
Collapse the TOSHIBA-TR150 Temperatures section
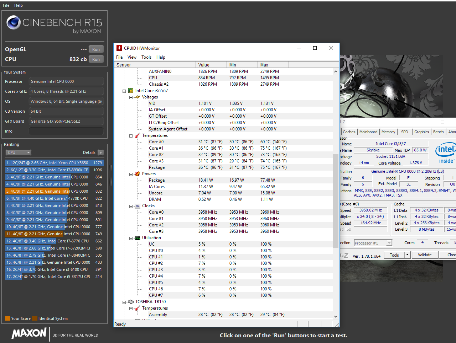pos(131,309)
